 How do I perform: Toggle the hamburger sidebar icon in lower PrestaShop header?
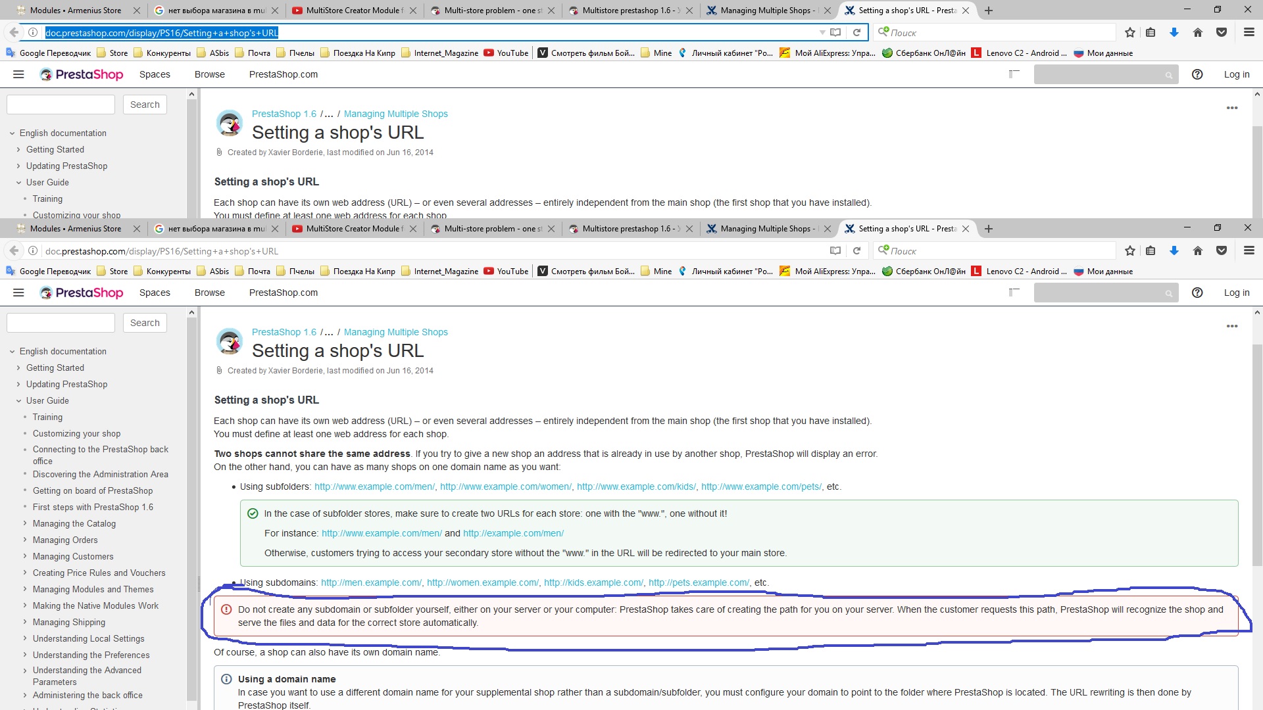pyautogui.click(x=18, y=293)
